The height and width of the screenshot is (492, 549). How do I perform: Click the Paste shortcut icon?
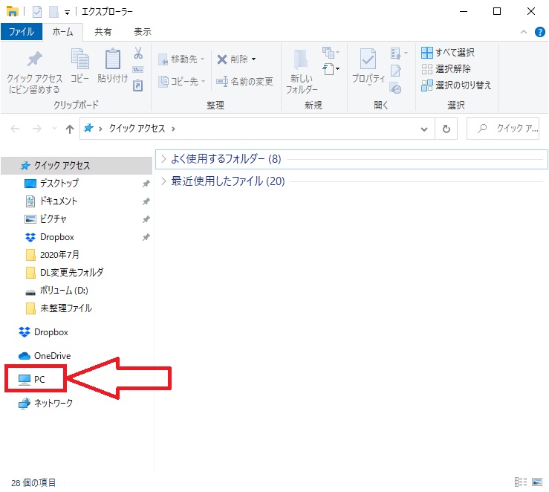(138, 85)
